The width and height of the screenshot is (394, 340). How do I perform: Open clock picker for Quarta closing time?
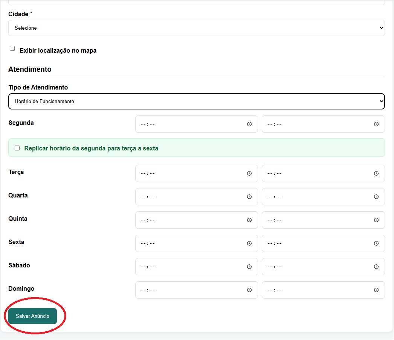tap(376, 197)
